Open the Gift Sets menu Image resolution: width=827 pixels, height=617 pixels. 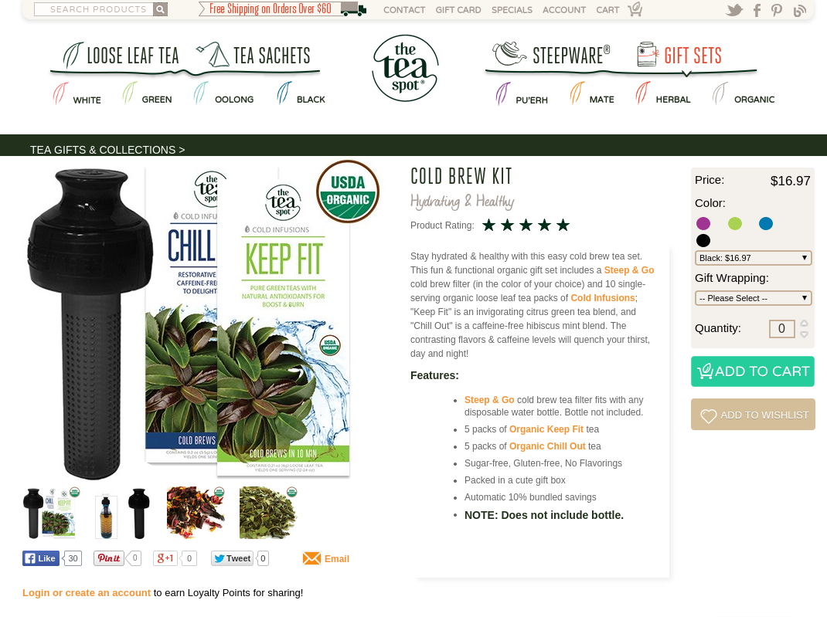(x=679, y=56)
